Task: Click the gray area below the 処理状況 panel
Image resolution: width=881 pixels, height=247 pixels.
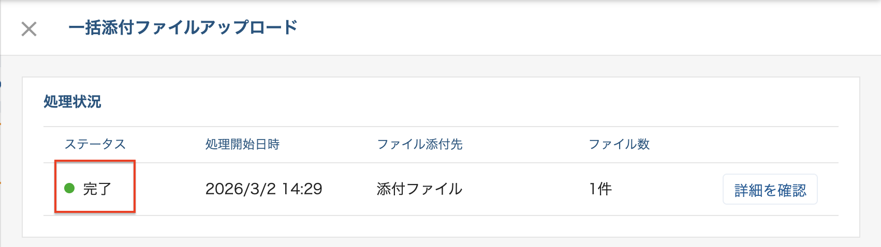Action: [440, 242]
